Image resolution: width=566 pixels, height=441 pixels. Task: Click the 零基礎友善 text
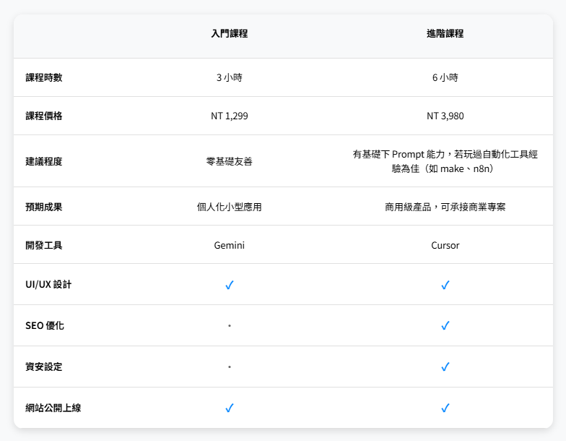(x=230, y=161)
